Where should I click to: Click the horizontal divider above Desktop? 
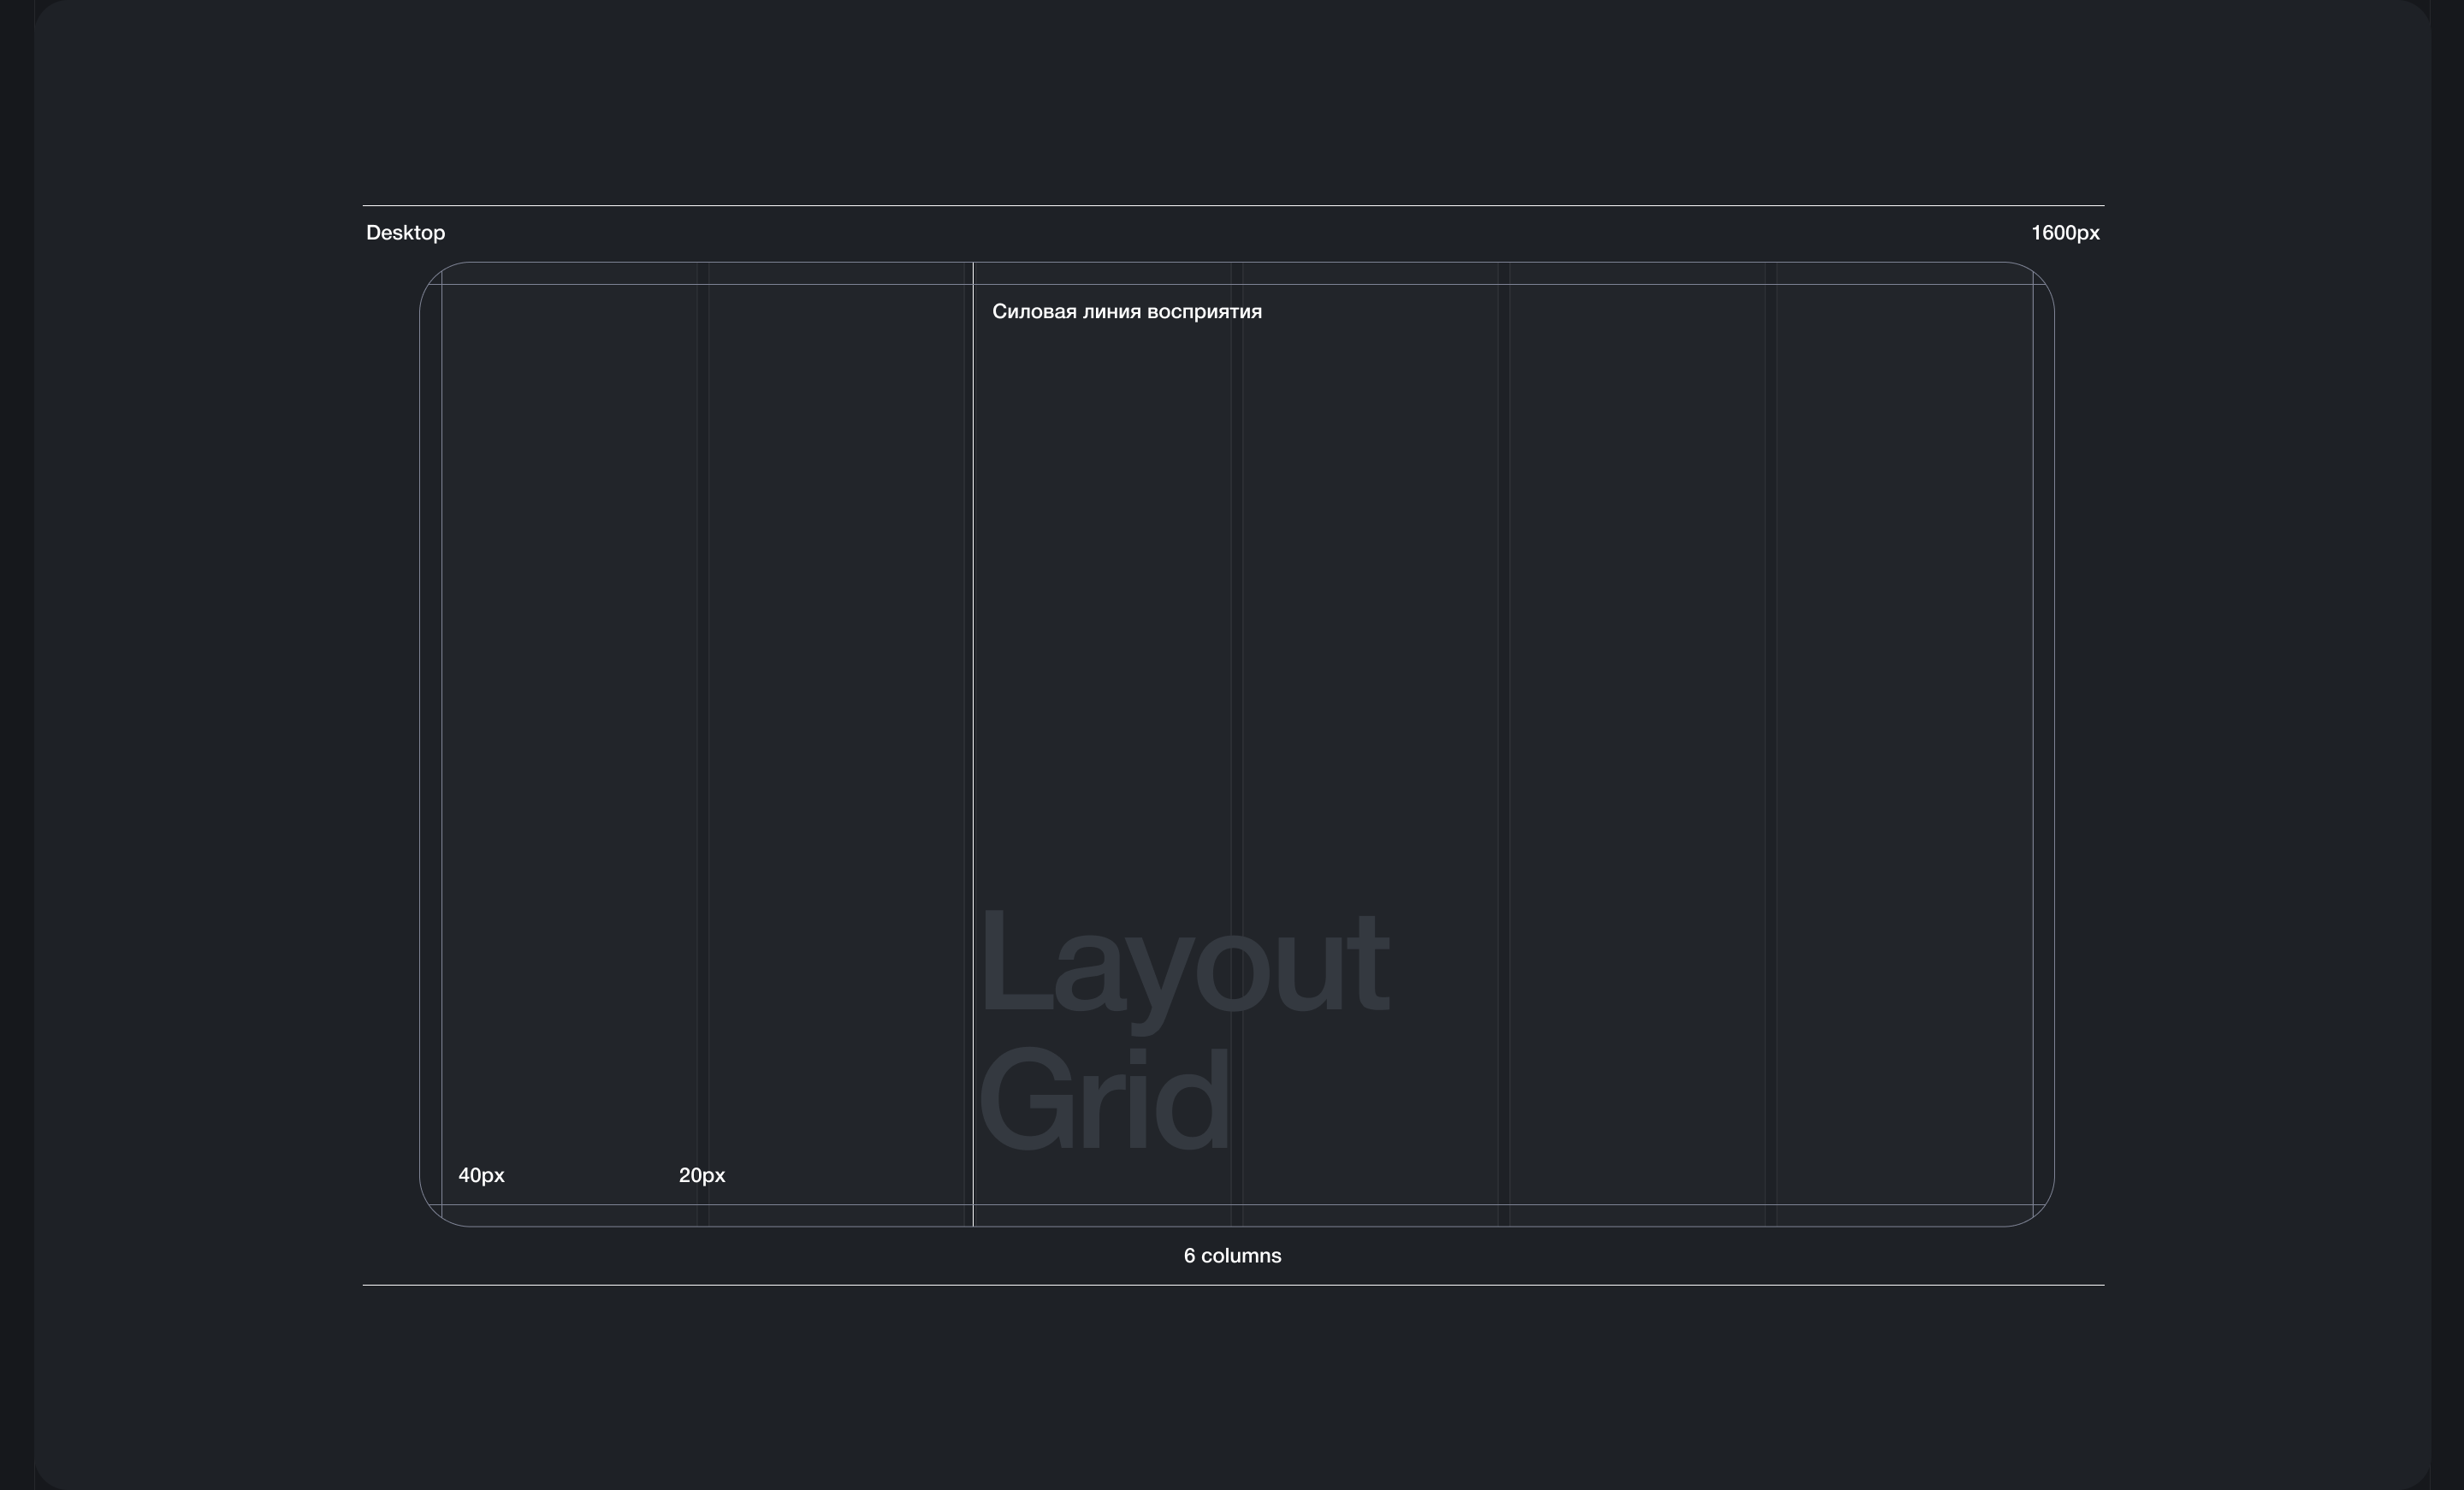pyautogui.click(x=1232, y=205)
